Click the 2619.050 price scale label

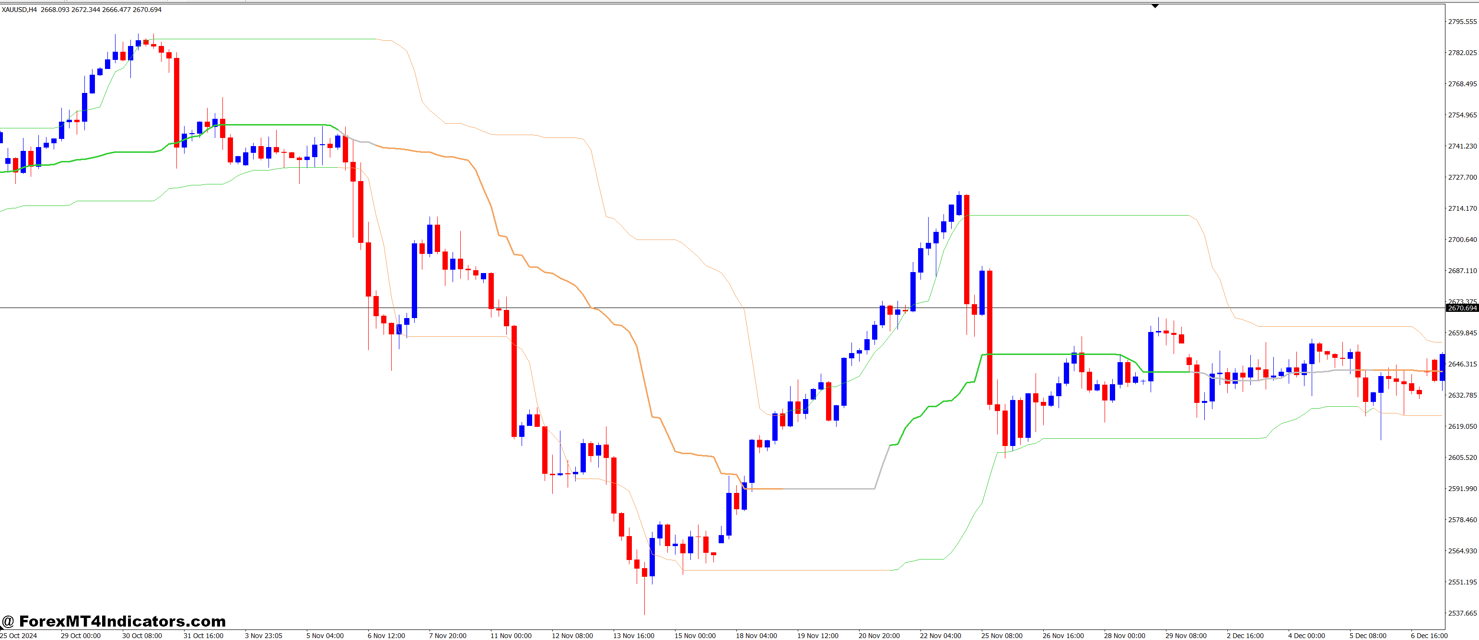1462,426
